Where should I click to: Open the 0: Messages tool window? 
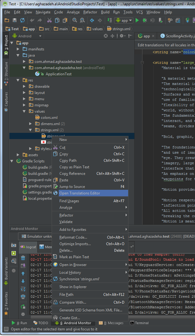[111, 323]
